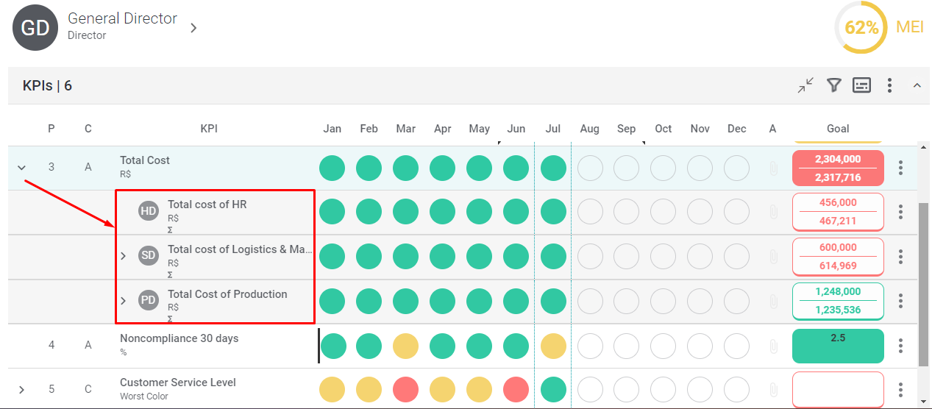Click the KPI column header

(x=209, y=129)
